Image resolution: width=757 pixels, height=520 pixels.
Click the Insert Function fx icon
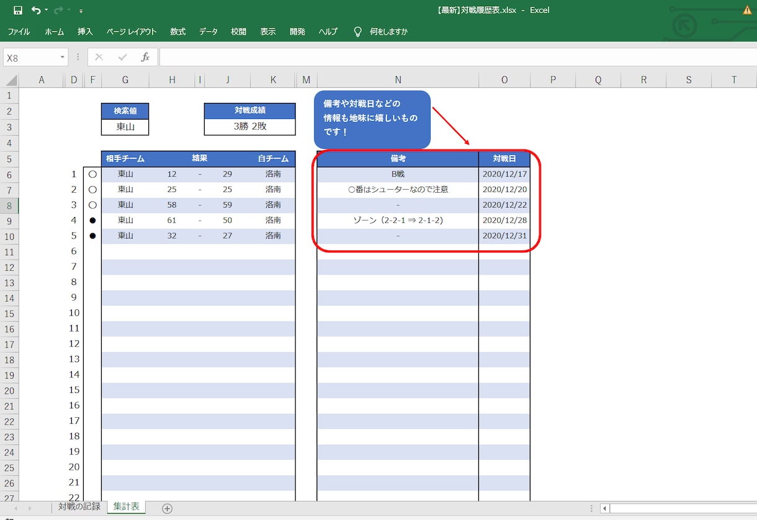click(x=145, y=58)
